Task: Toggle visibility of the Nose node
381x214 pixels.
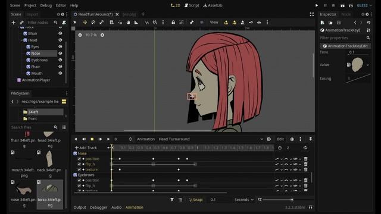Action: 60,53
